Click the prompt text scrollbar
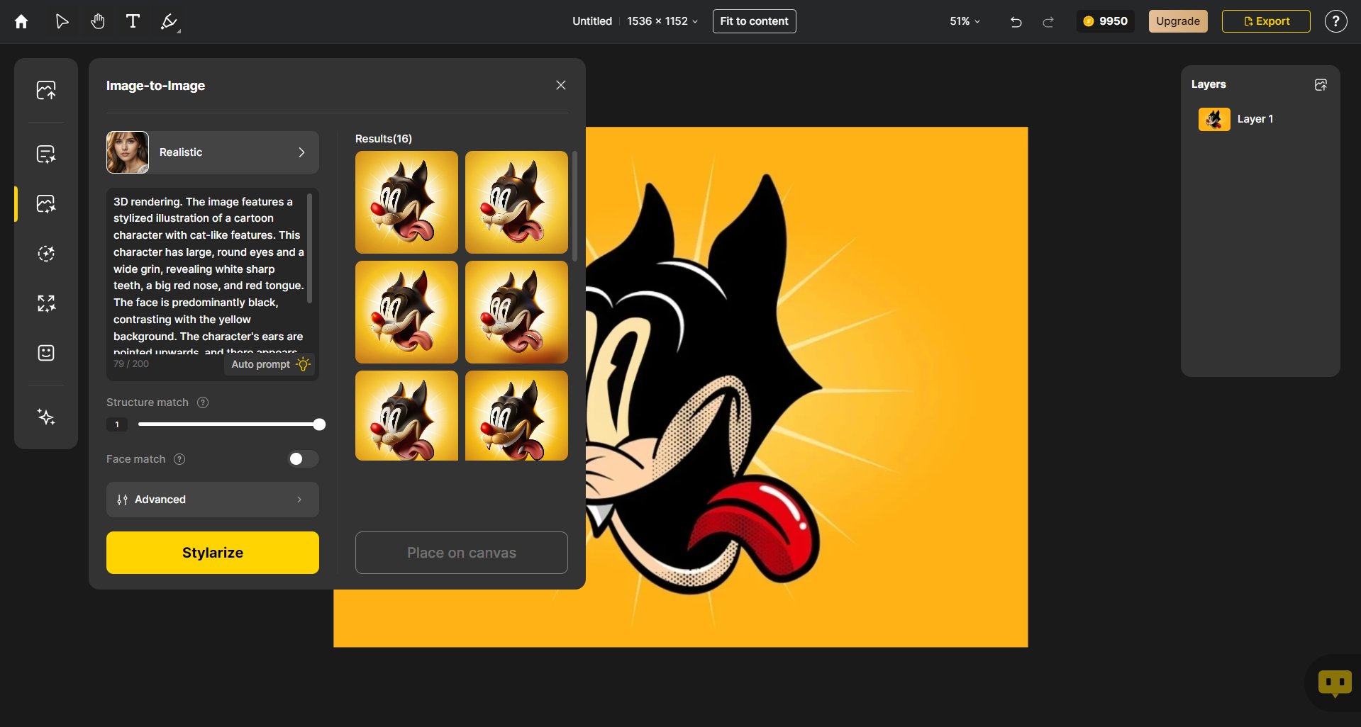 pyautogui.click(x=309, y=248)
